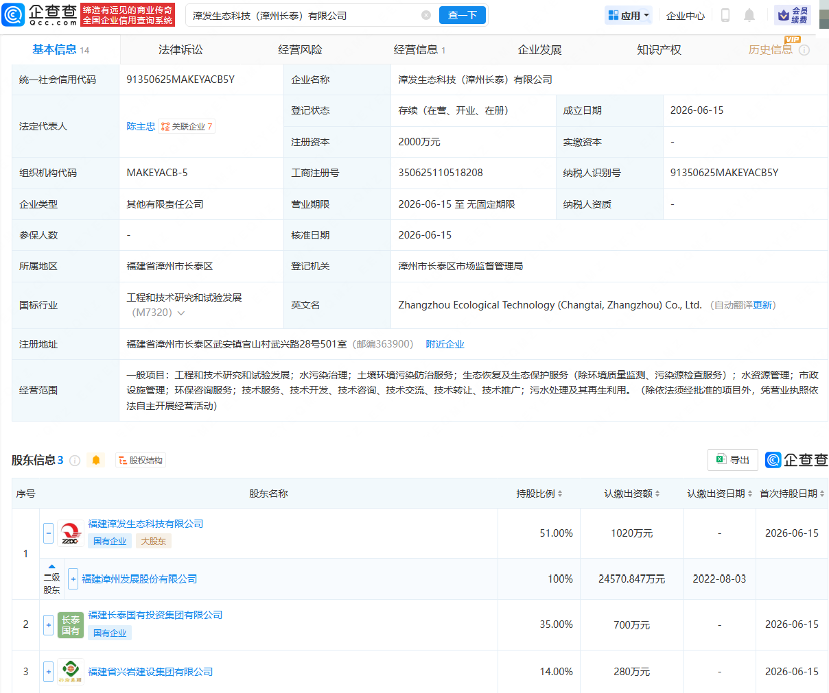
Task: Open 关联企业 7 badge
Action: (187, 126)
